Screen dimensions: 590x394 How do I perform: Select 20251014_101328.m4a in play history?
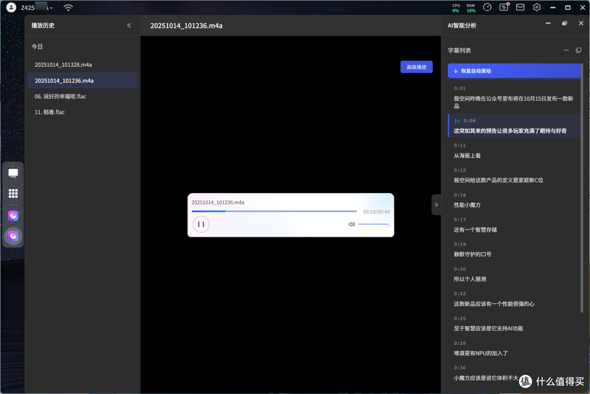(x=82, y=64)
